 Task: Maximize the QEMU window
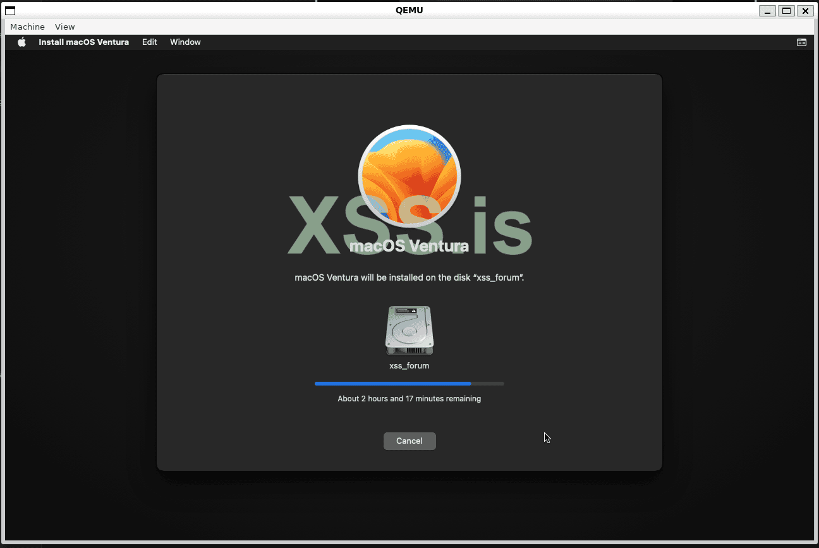[786, 11]
